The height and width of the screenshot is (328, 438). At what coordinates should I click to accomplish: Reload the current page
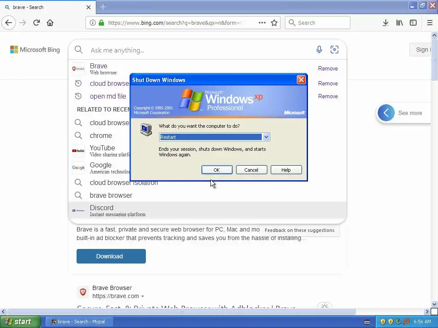(36, 23)
